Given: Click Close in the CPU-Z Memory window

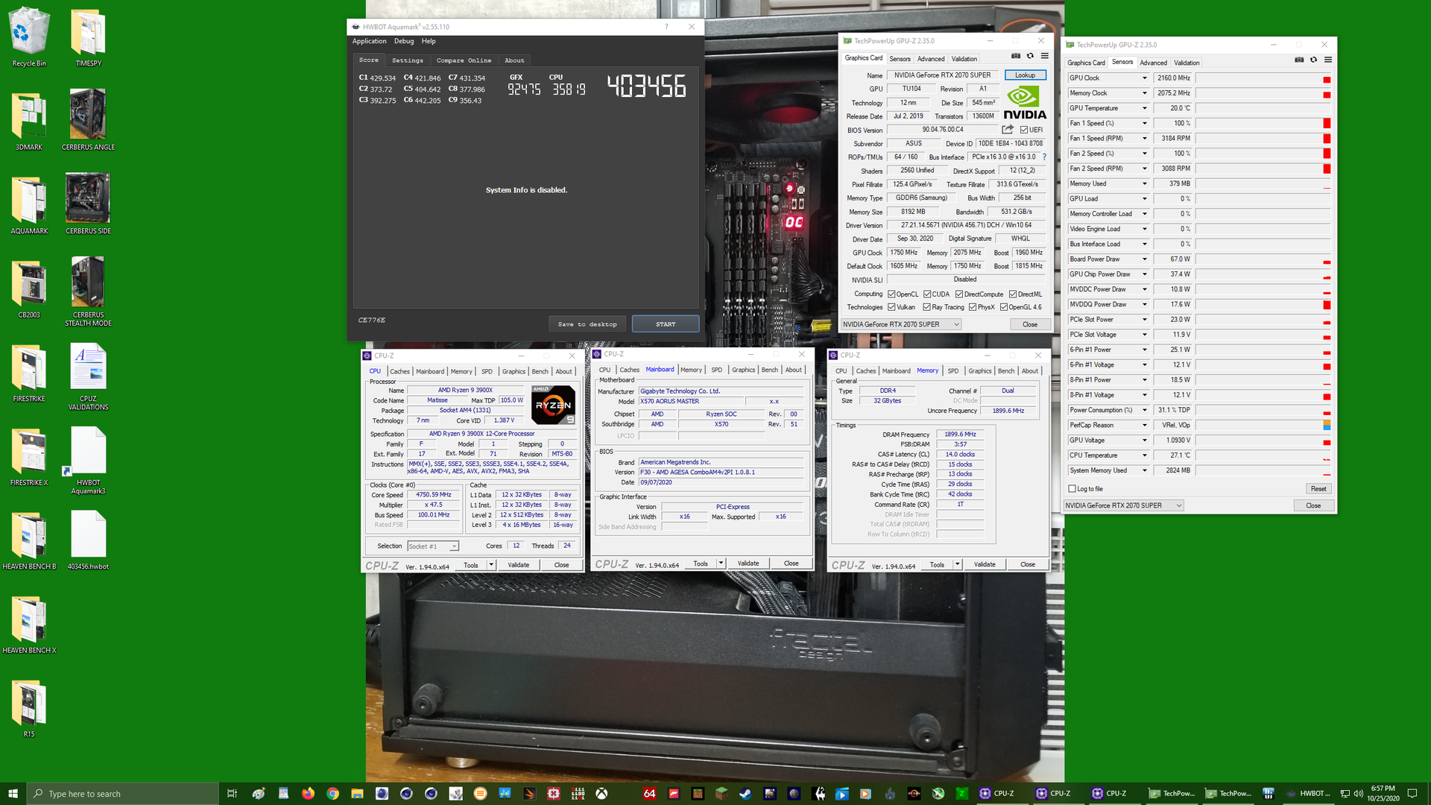Looking at the screenshot, I should [1028, 564].
